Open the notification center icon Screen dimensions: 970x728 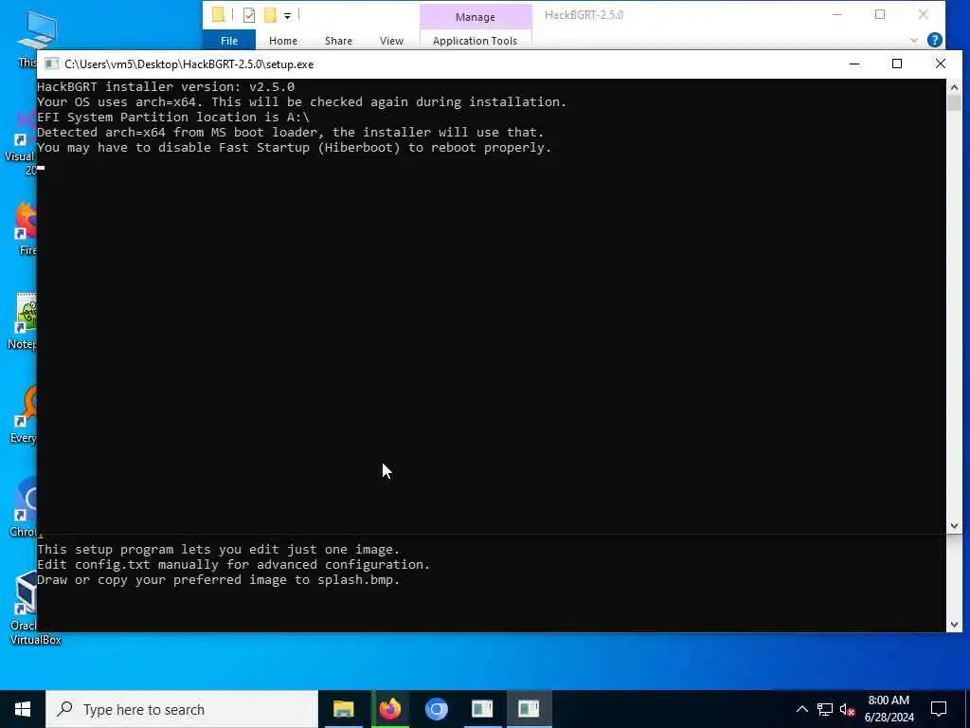coord(939,709)
